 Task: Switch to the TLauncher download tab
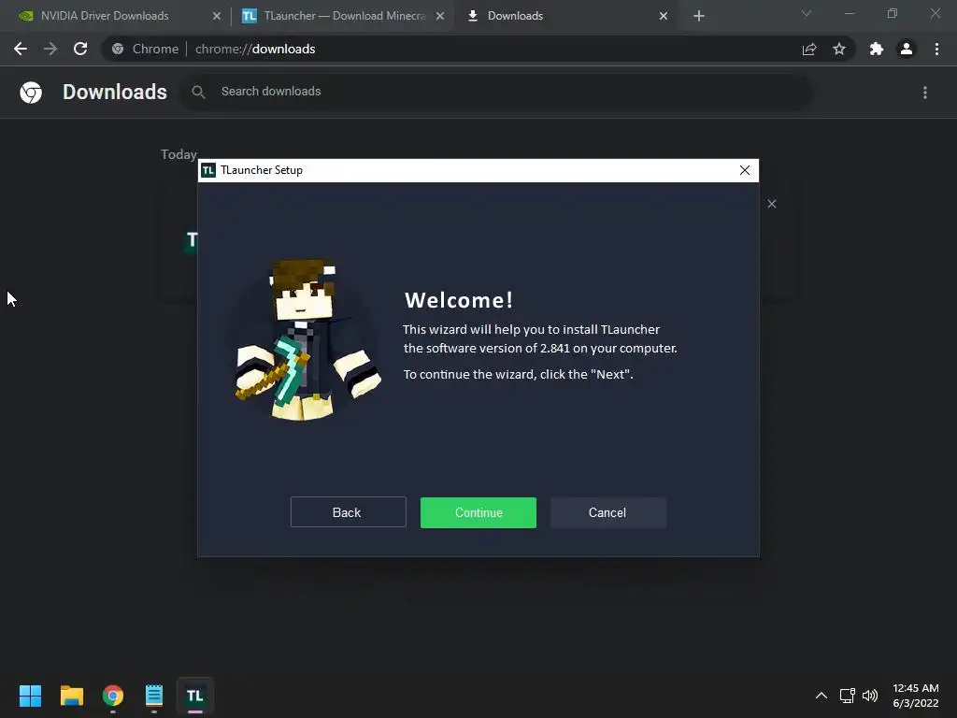point(344,16)
